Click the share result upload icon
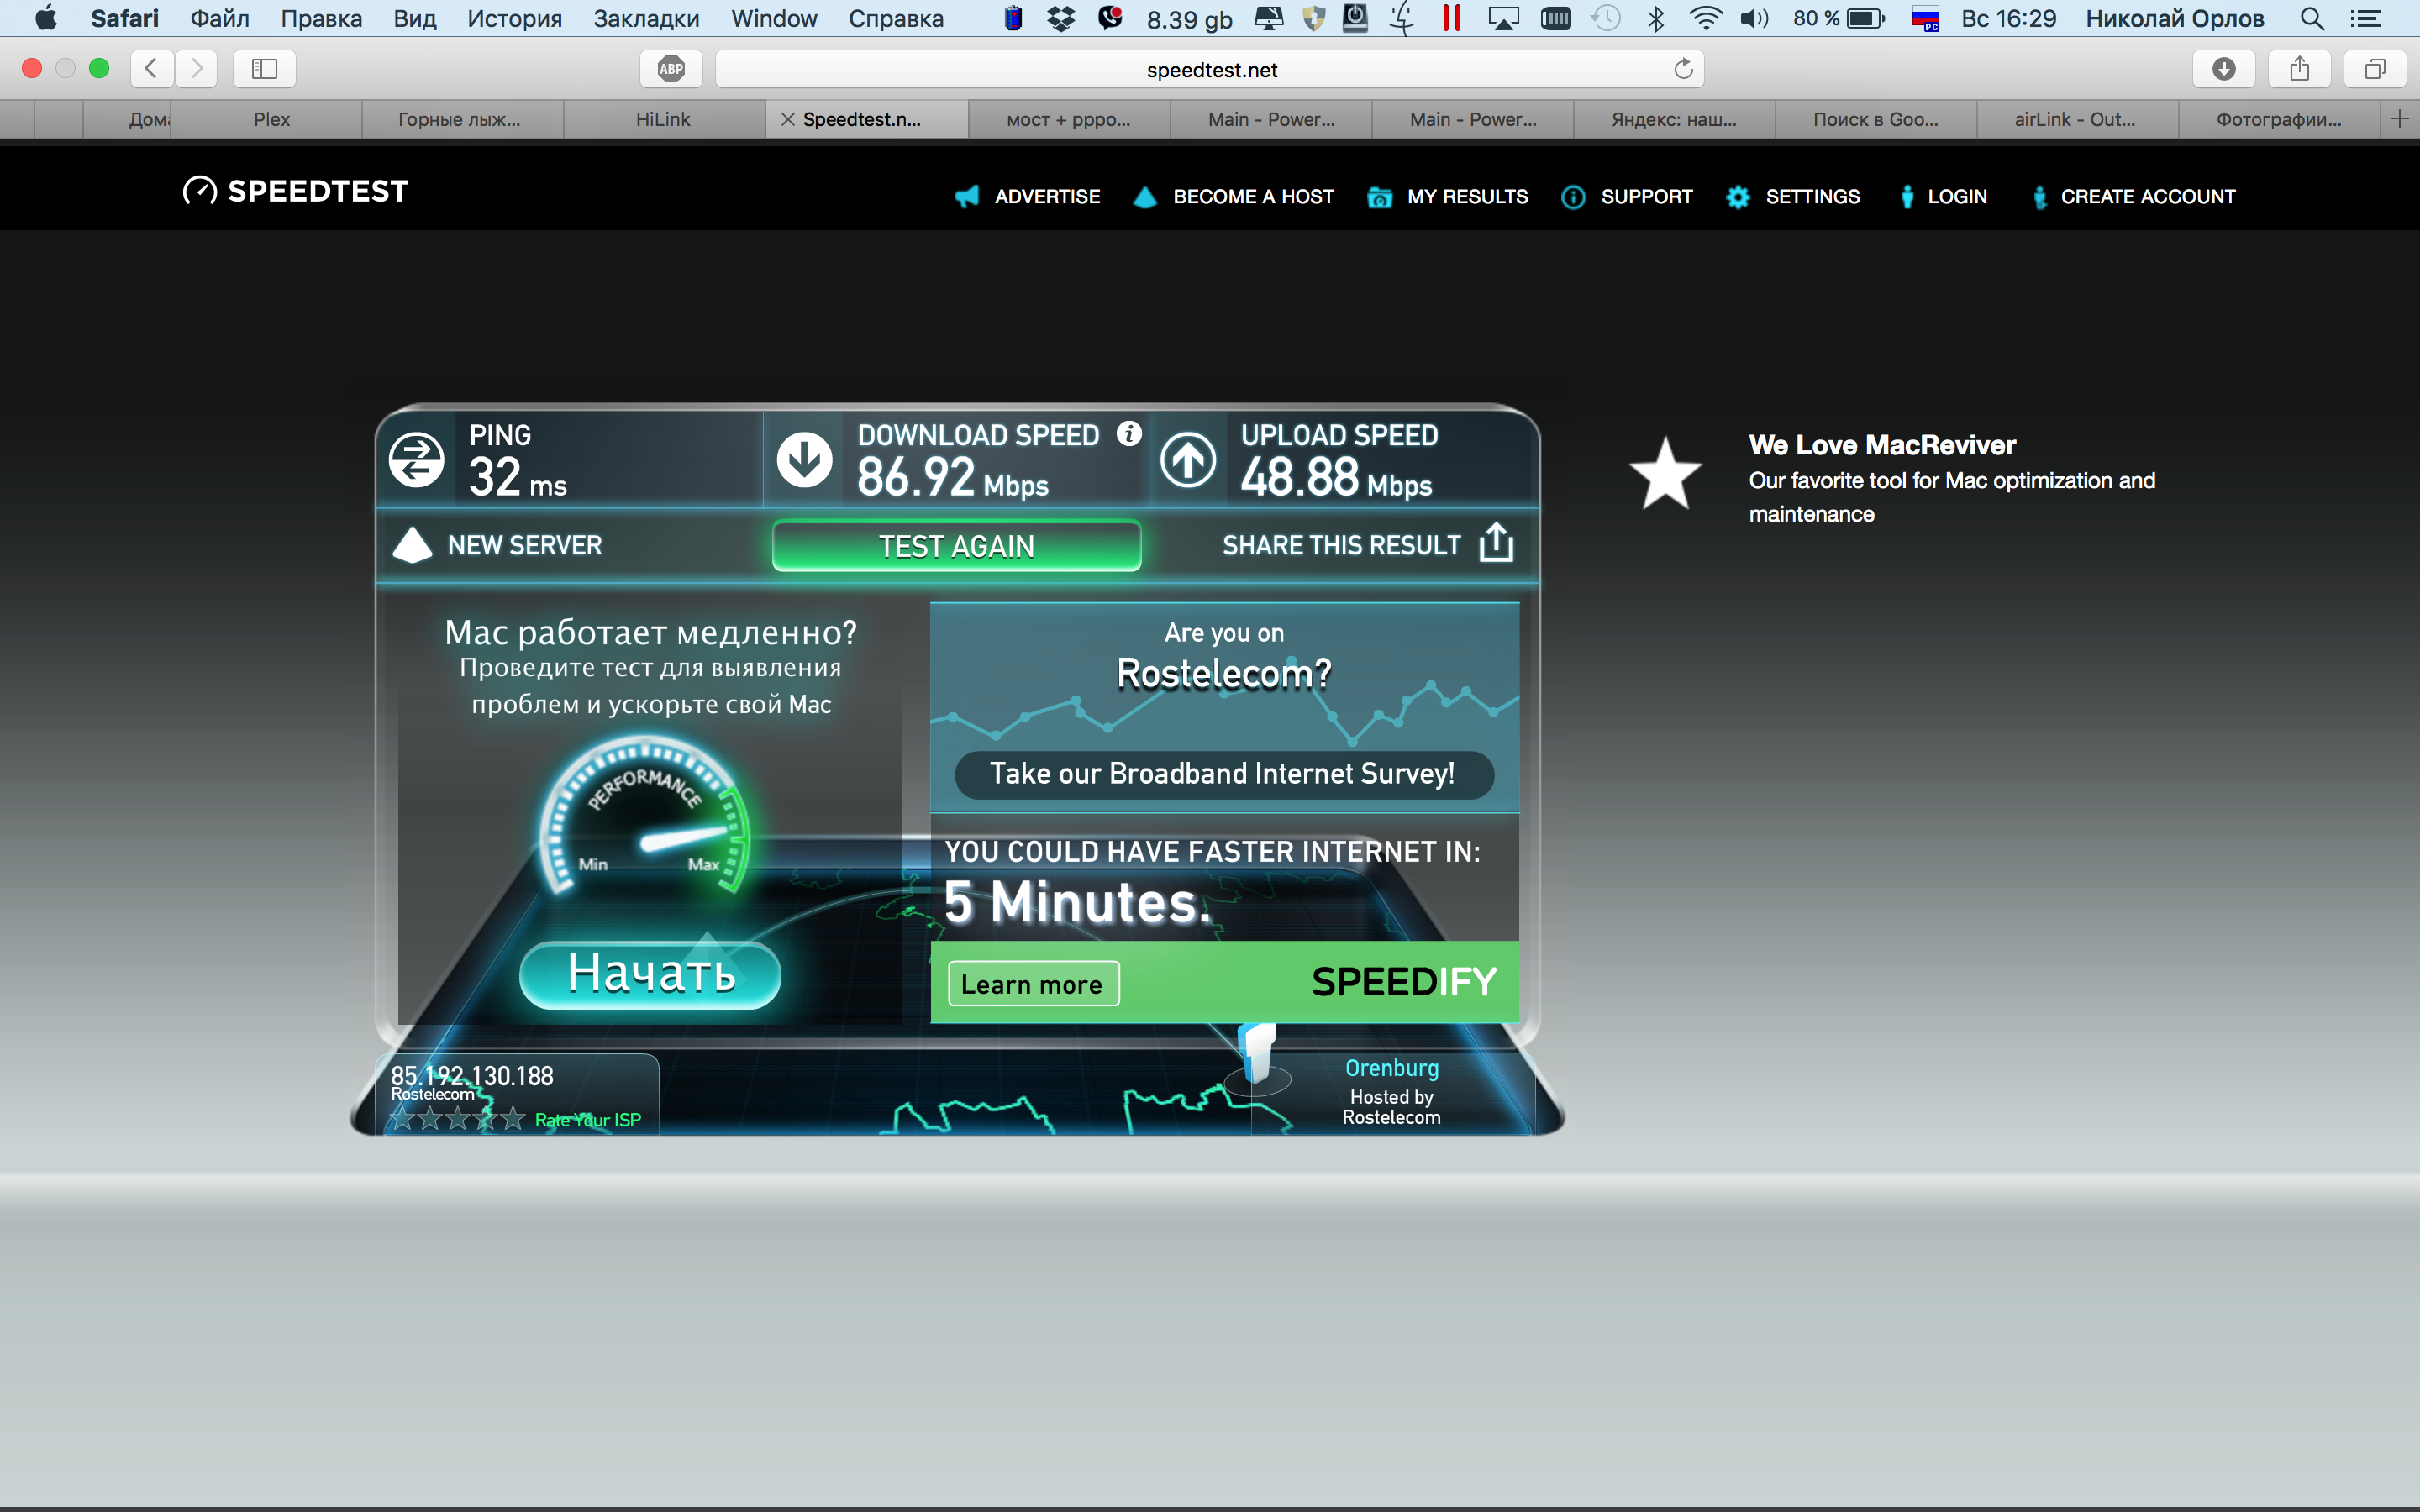 [1496, 543]
